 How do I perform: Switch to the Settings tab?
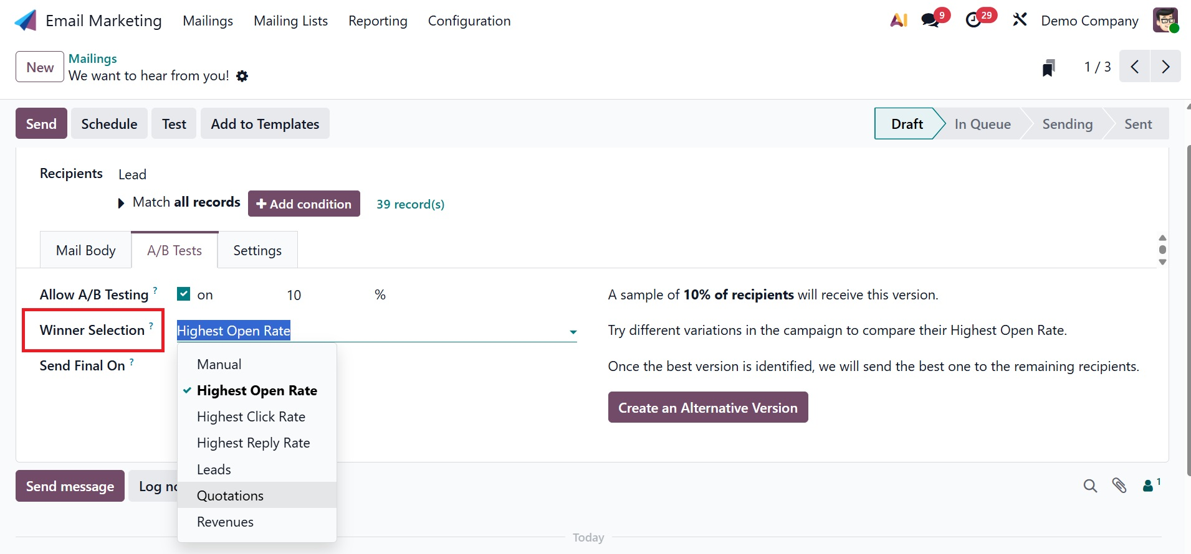257,250
